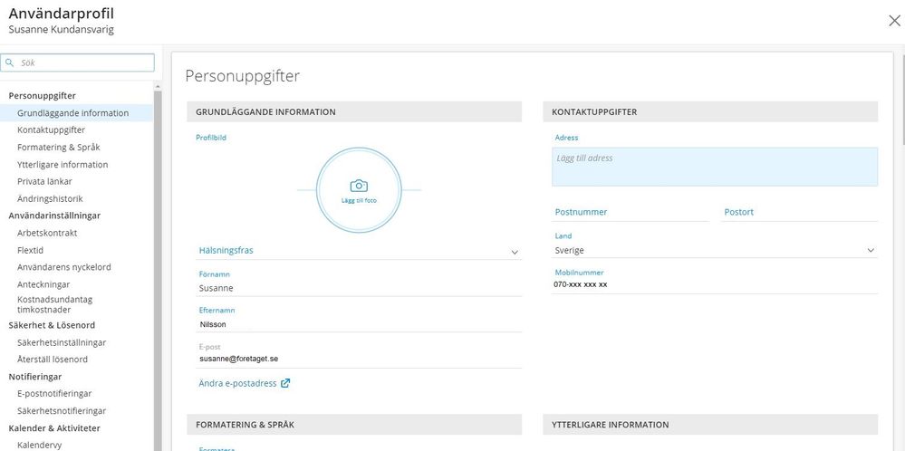Click the Postnummer input field

pyautogui.click(x=631, y=212)
